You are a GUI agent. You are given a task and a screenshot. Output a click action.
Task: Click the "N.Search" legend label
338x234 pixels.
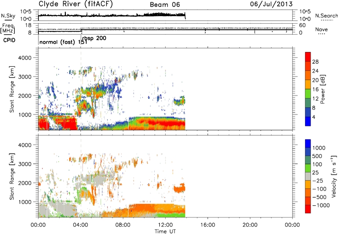[327, 16]
